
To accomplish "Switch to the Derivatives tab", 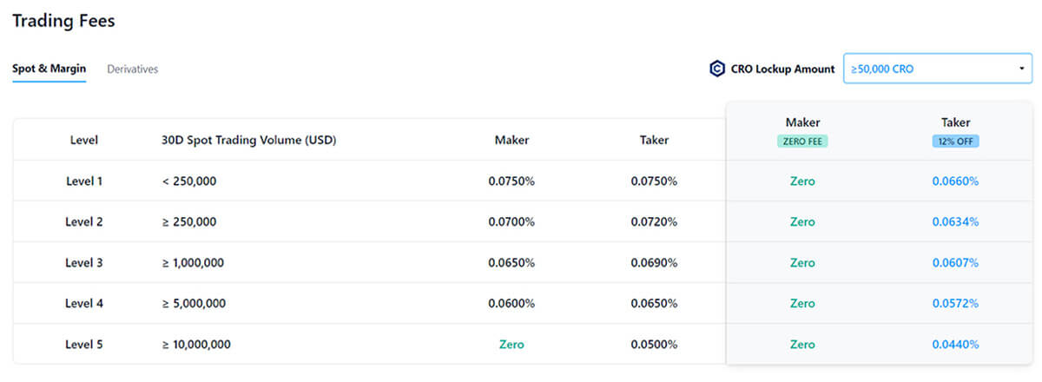I will [x=132, y=69].
